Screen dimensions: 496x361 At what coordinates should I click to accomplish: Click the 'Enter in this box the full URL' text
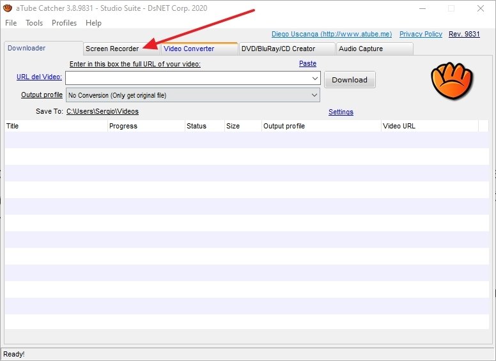tap(135, 64)
